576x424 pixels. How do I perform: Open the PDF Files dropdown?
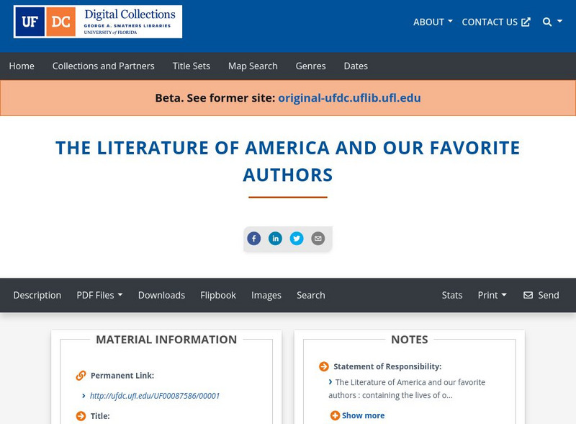99,295
